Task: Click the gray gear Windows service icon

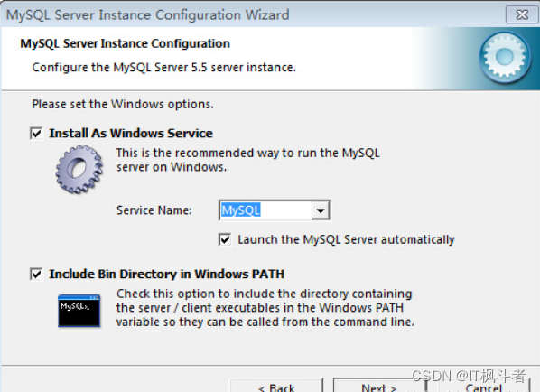Action: point(79,169)
